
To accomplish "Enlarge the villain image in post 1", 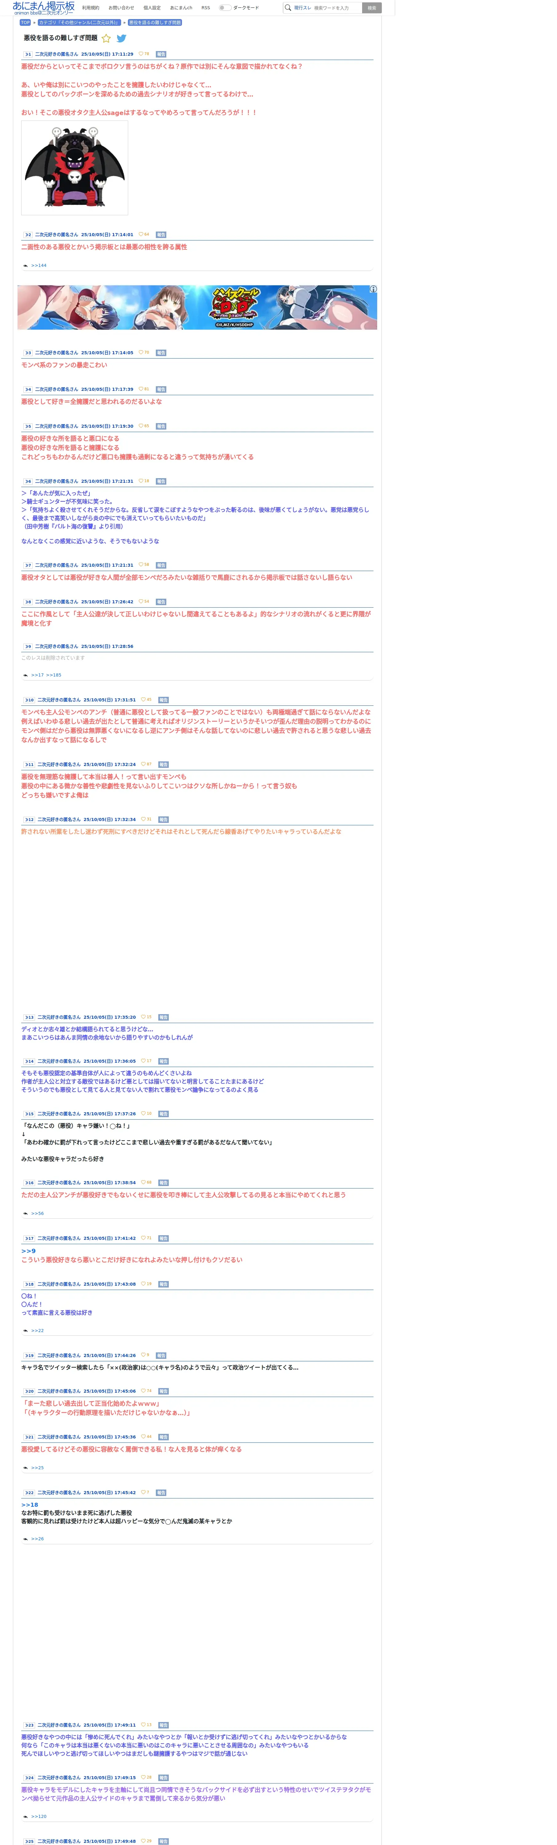I will click(x=74, y=168).
